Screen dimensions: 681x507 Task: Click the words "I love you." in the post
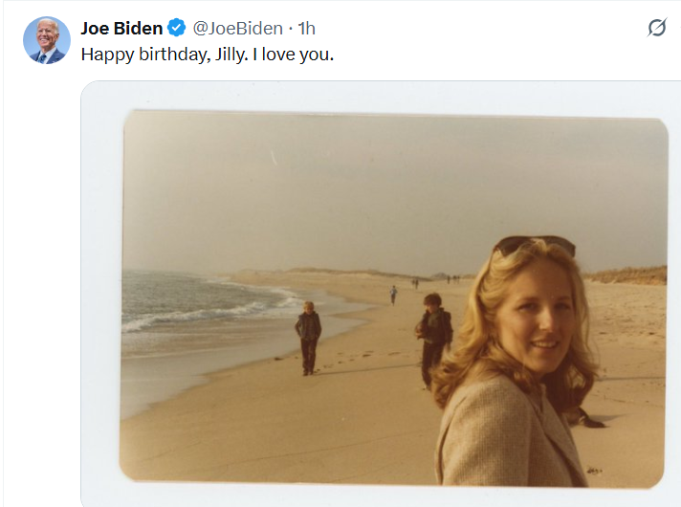(x=294, y=55)
